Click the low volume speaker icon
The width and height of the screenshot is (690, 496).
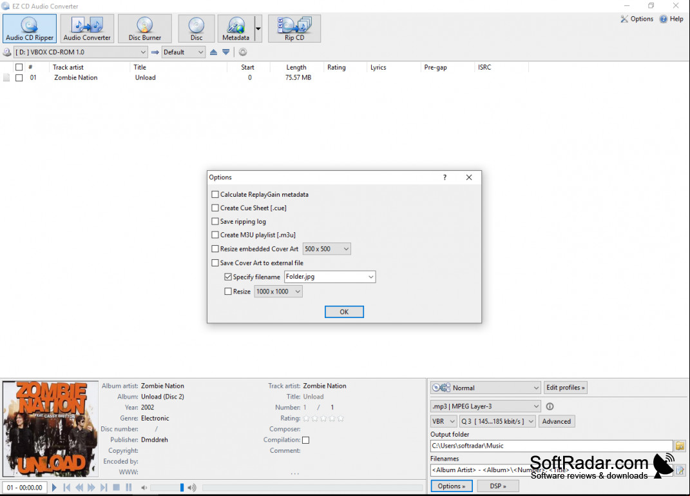tap(144, 488)
